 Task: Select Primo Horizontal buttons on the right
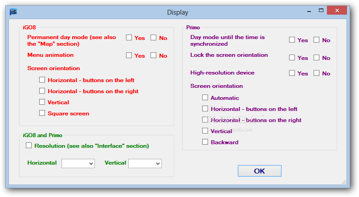tap(205, 120)
